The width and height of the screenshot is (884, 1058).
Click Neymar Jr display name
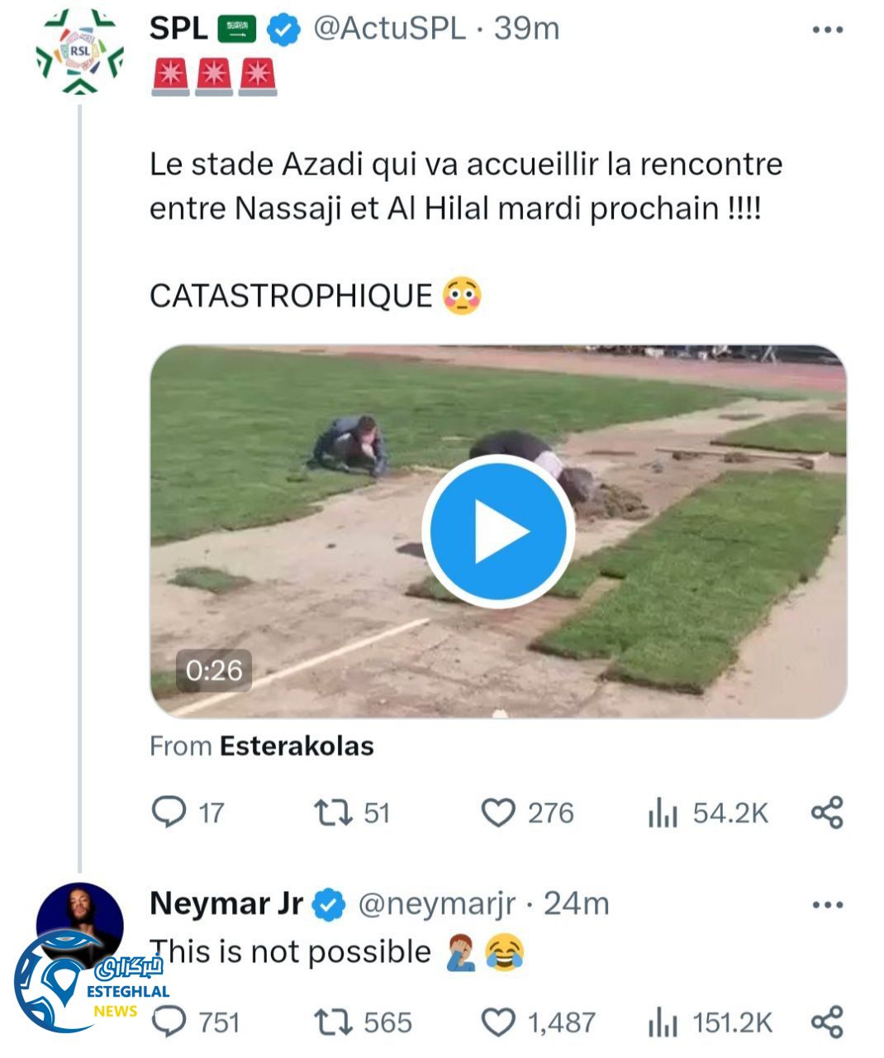tap(226, 903)
